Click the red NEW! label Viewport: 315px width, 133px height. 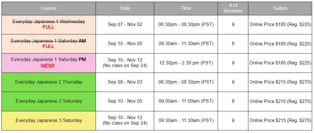(x=48, y=66)
